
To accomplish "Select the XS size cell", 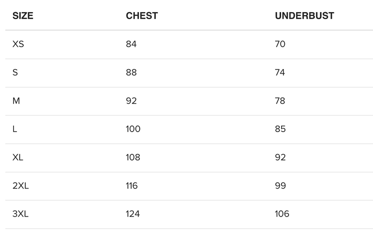I will click(x=19, y=44).
